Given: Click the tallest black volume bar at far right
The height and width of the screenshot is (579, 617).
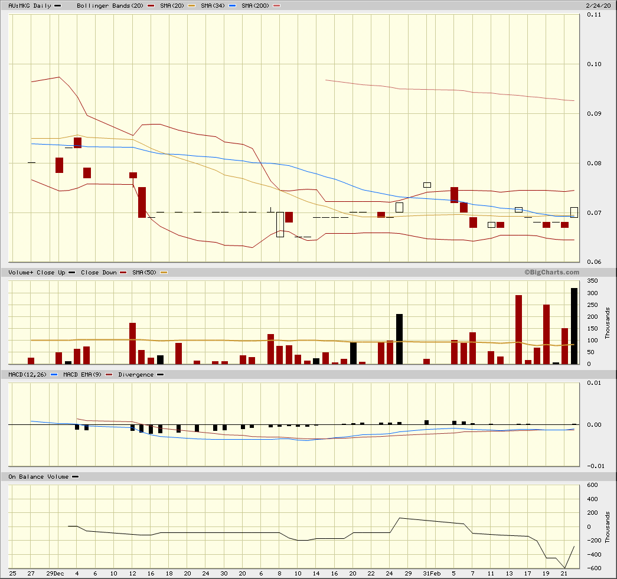Looking at the screenshot, I should pyautogui.click(x=574, y=326).
